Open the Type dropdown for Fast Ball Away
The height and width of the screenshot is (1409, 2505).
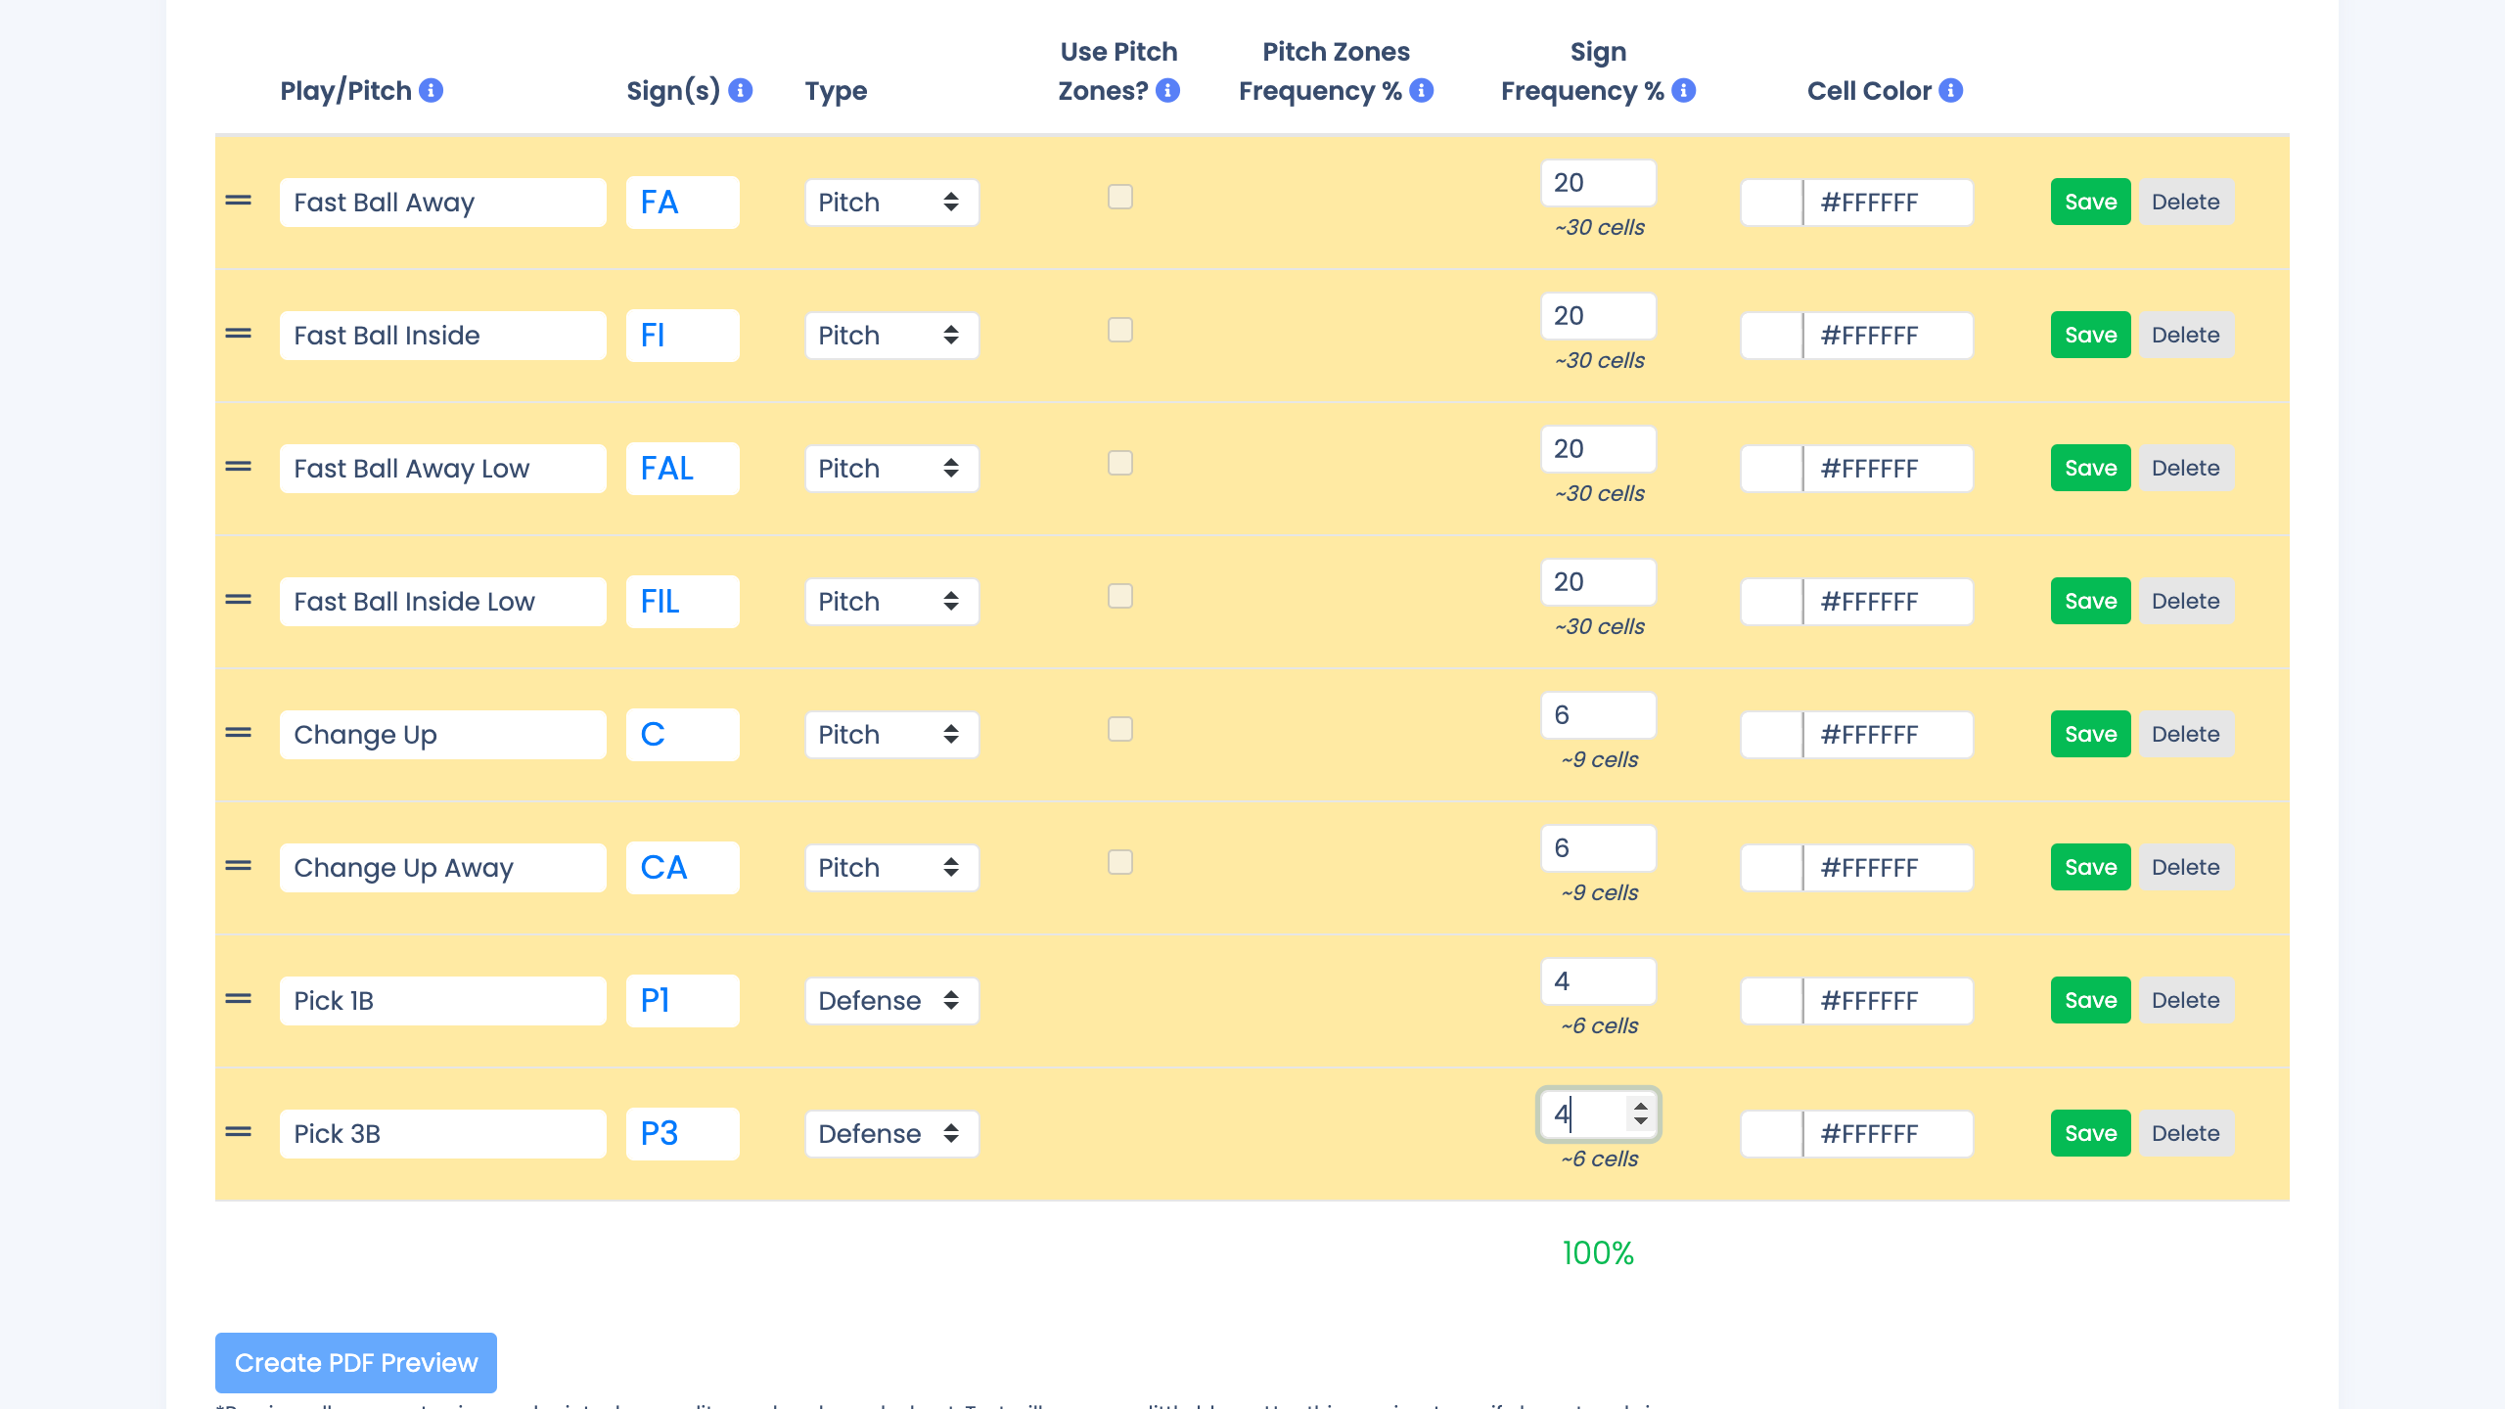(x=890, y=202)
